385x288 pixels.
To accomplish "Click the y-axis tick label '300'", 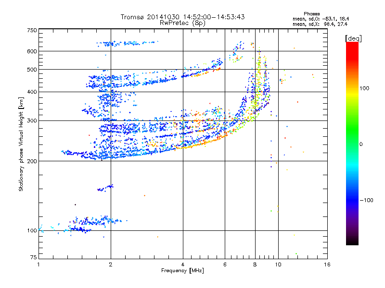I will pos(32,120).
